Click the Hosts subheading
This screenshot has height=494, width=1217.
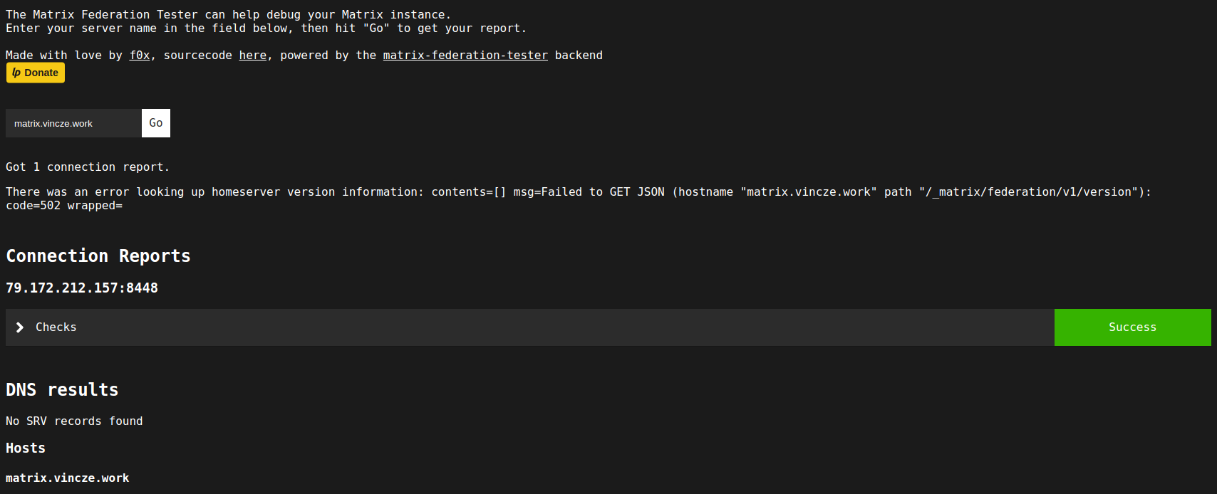[26, 448]
